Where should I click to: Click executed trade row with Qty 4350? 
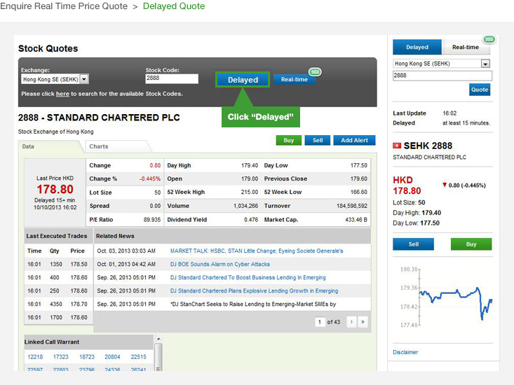point(58,304)
